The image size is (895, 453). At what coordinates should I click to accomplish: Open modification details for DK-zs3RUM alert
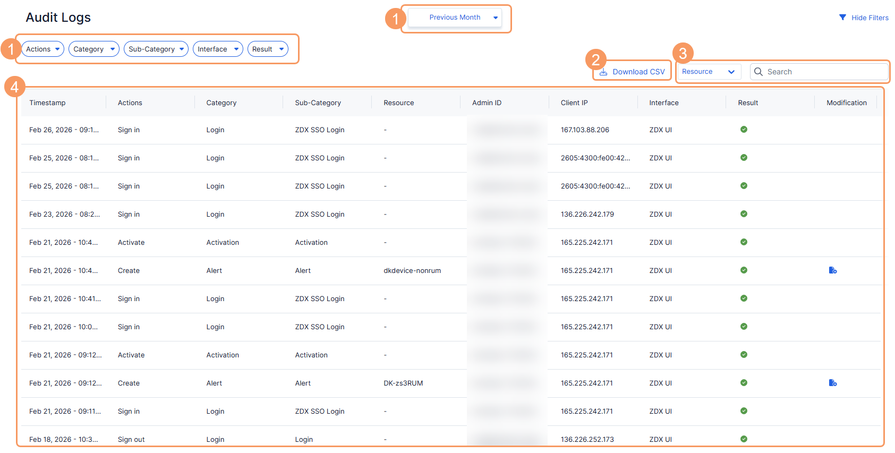[x=833, y=383]
